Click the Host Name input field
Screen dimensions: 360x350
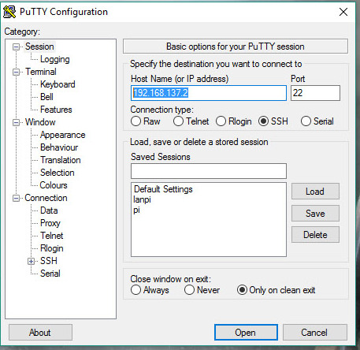pyautogui.click(x=209, y=93)
